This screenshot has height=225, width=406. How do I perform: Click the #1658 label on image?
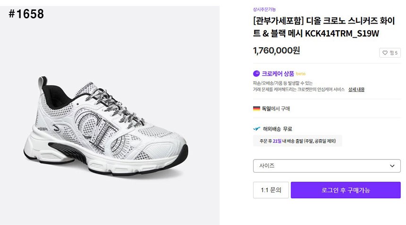[26, 14]
